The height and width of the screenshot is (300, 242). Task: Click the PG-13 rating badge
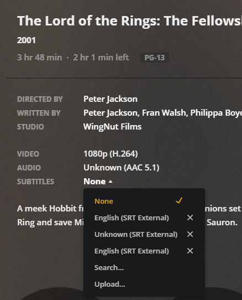pyautogui.click(x=154, y=58)
